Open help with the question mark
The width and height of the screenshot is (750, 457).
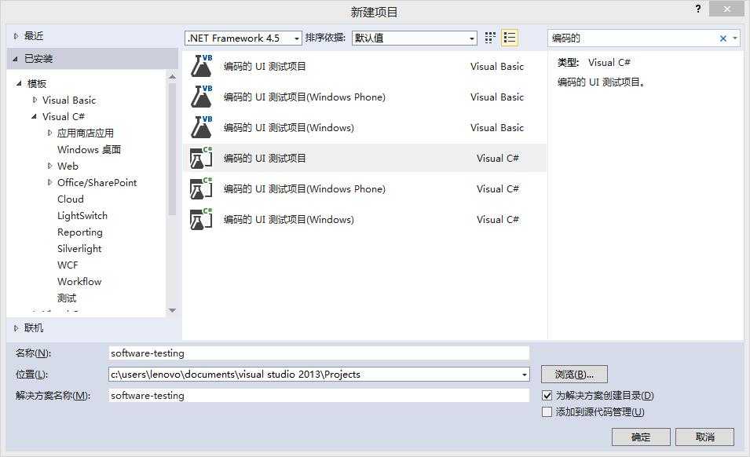point(698,9)
